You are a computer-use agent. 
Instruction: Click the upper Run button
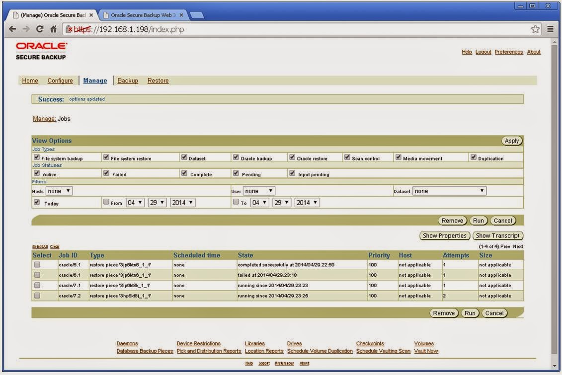tap(479, 221)
